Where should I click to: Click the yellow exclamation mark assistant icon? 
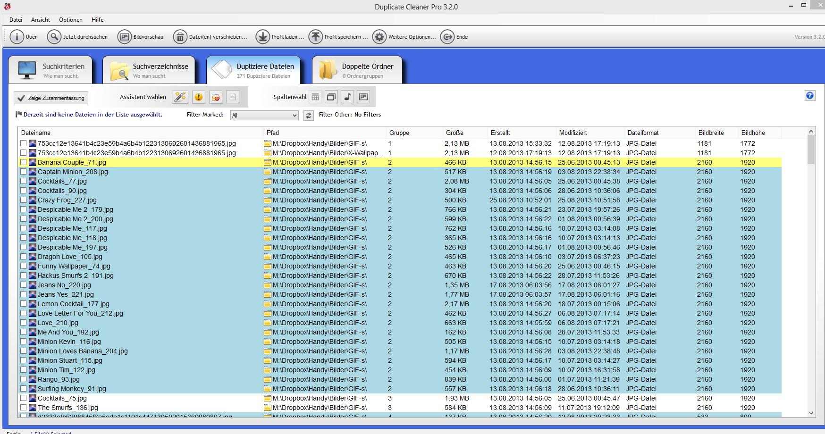tap(198, 97)
